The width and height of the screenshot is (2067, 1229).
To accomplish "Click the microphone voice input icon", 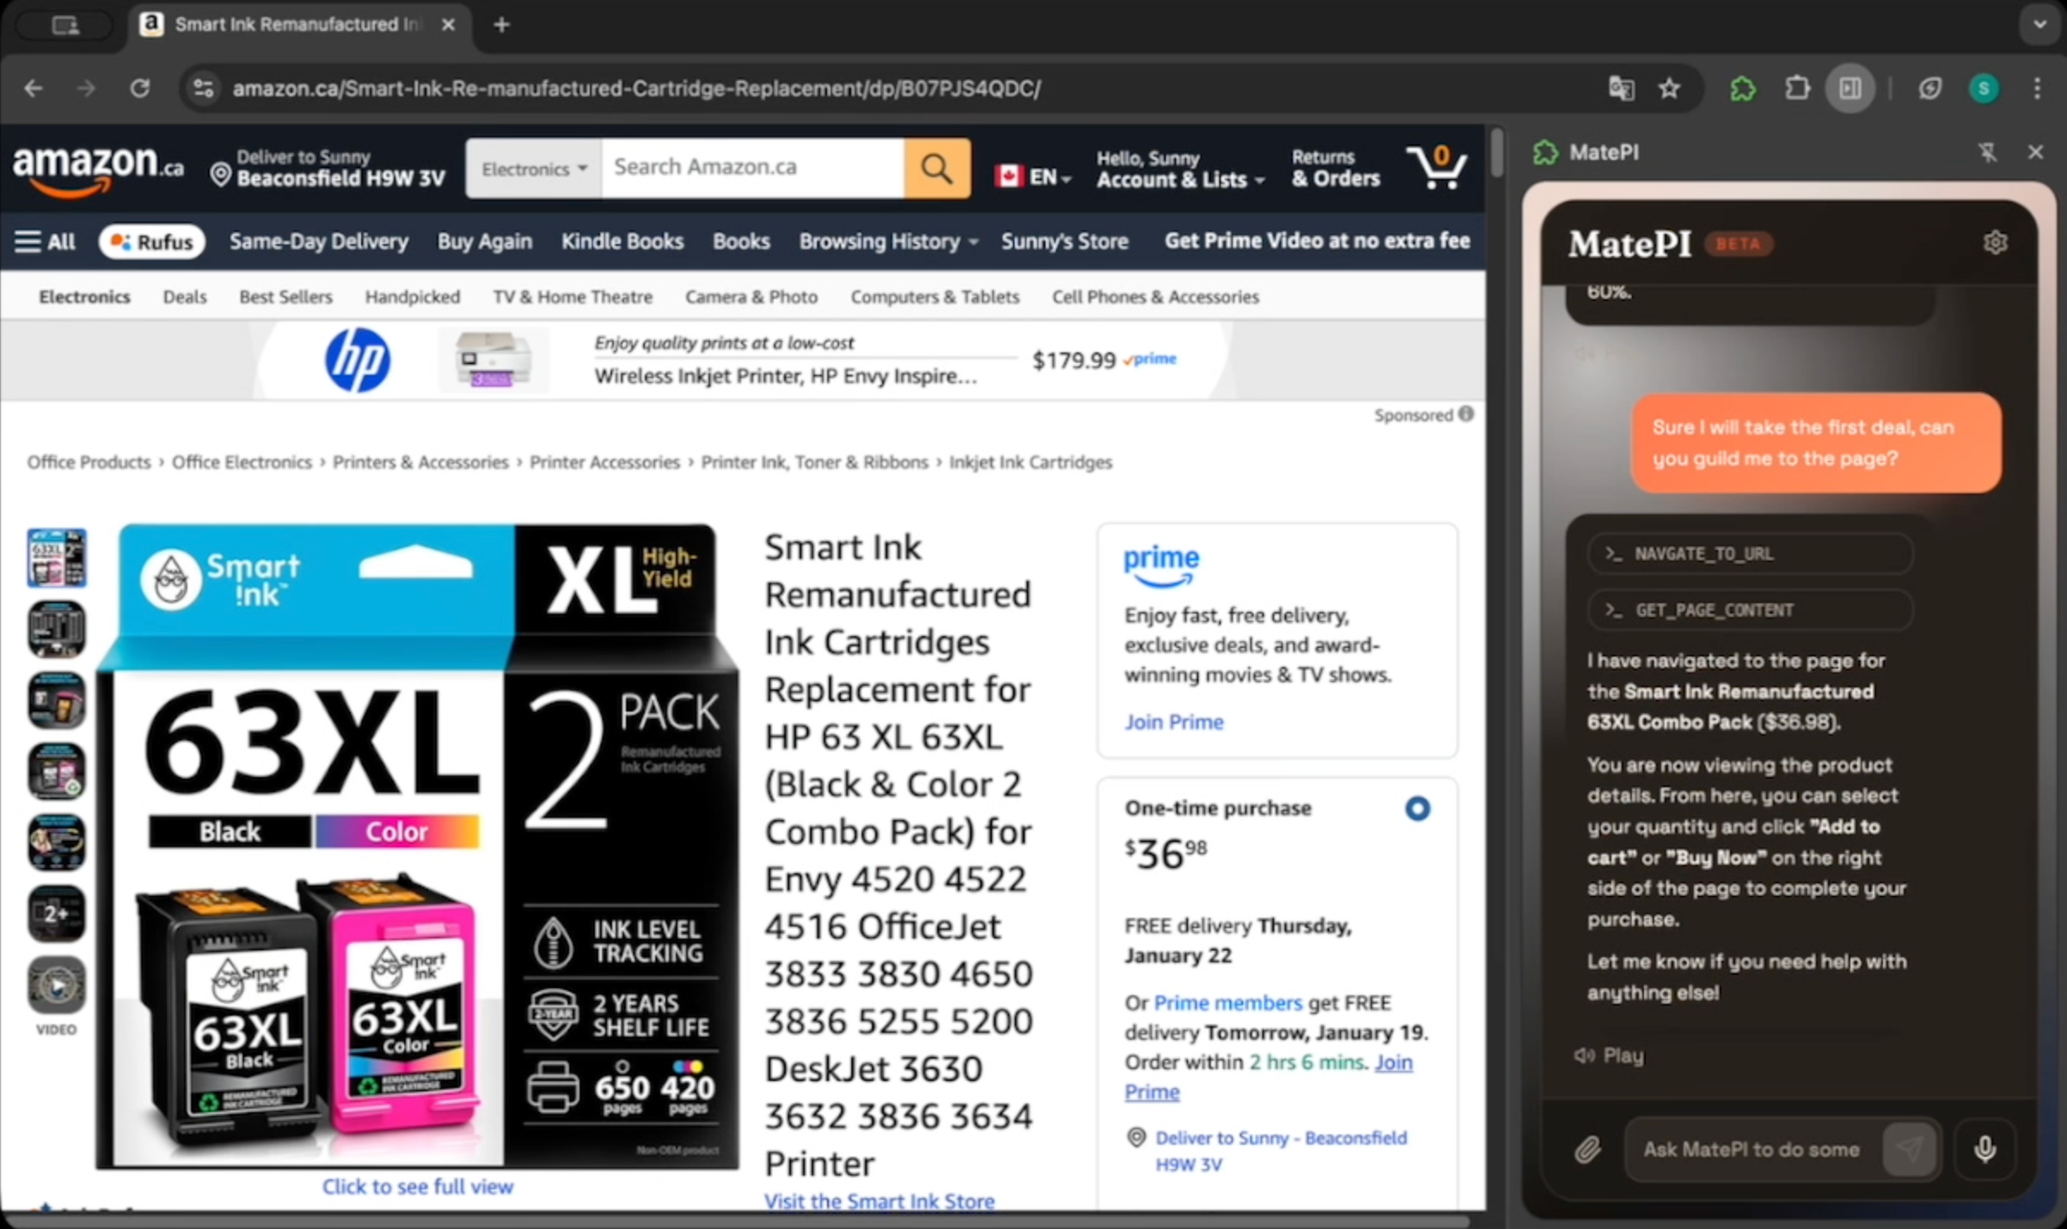I will pos(1984,1149).
